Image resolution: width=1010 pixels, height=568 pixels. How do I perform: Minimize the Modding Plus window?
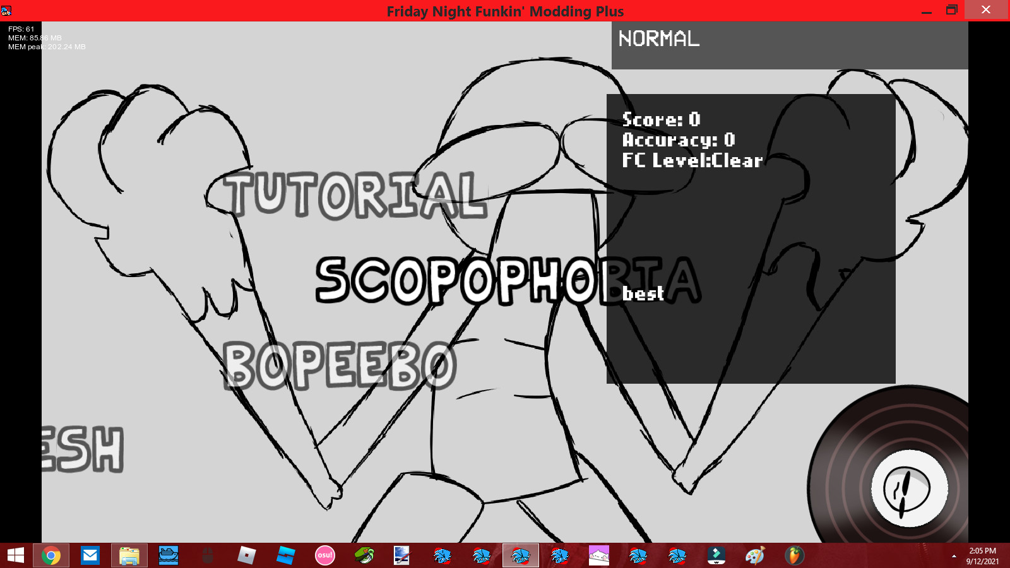tap(927, 11)
